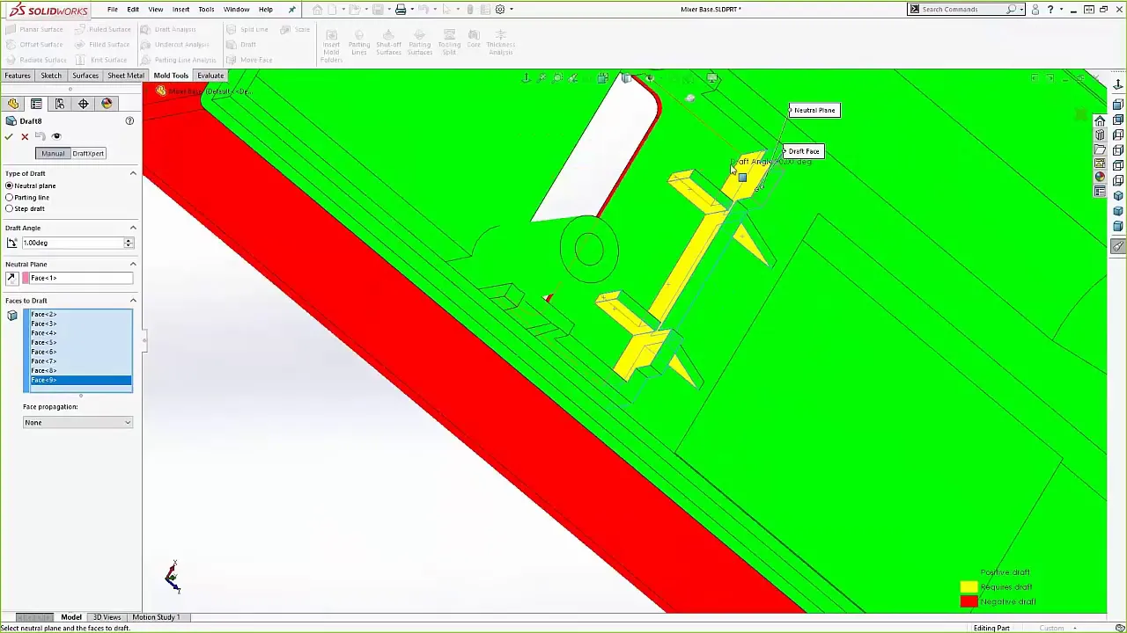Click the Normal To view icon at right

[x=1118, y=84]
